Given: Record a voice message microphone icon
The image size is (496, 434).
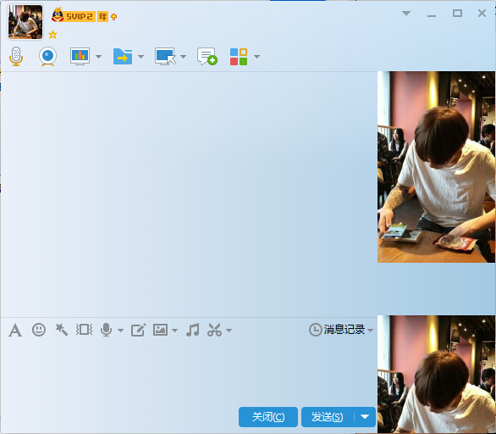Looking at the screenshot, I should tap(107, 330).
